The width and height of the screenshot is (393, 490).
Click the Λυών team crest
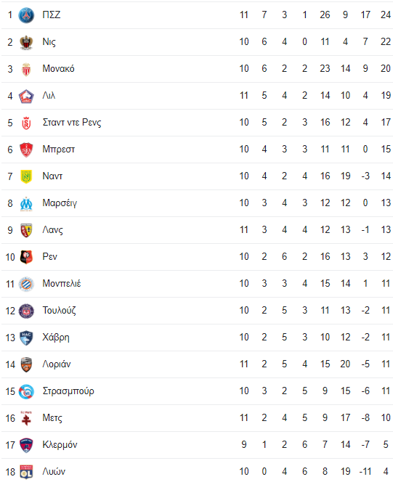pyautogui.click(x=26, y=472)
